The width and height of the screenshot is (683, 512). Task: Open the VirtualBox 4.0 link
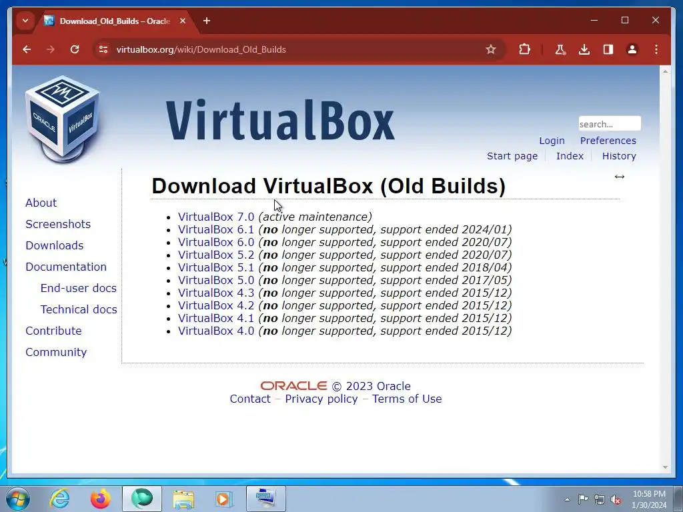pos(215,331)
